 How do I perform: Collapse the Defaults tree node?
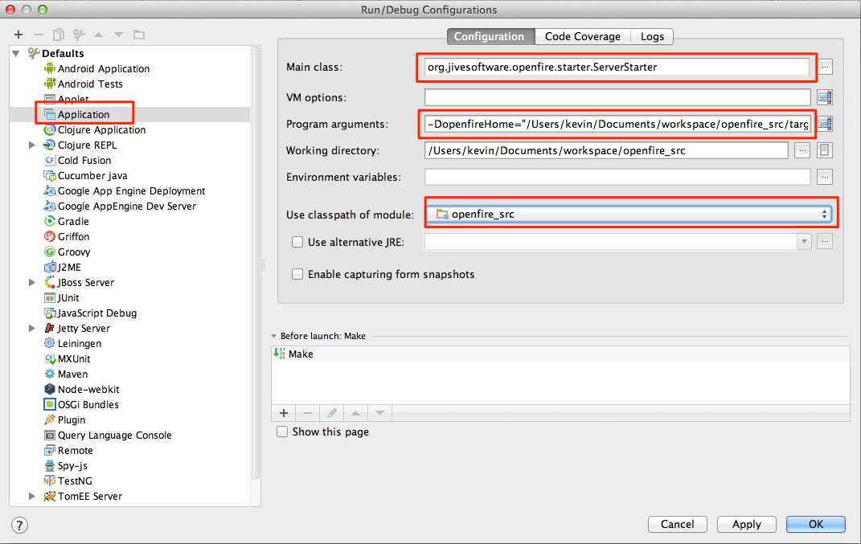pyautogui.click(x=18, y=53)
